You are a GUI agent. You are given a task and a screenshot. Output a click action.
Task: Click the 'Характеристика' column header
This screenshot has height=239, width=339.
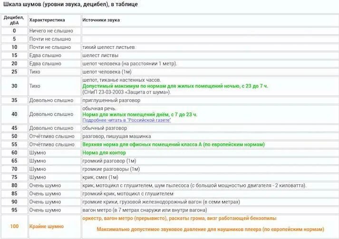pyautogui.click(x=47, y=20)
